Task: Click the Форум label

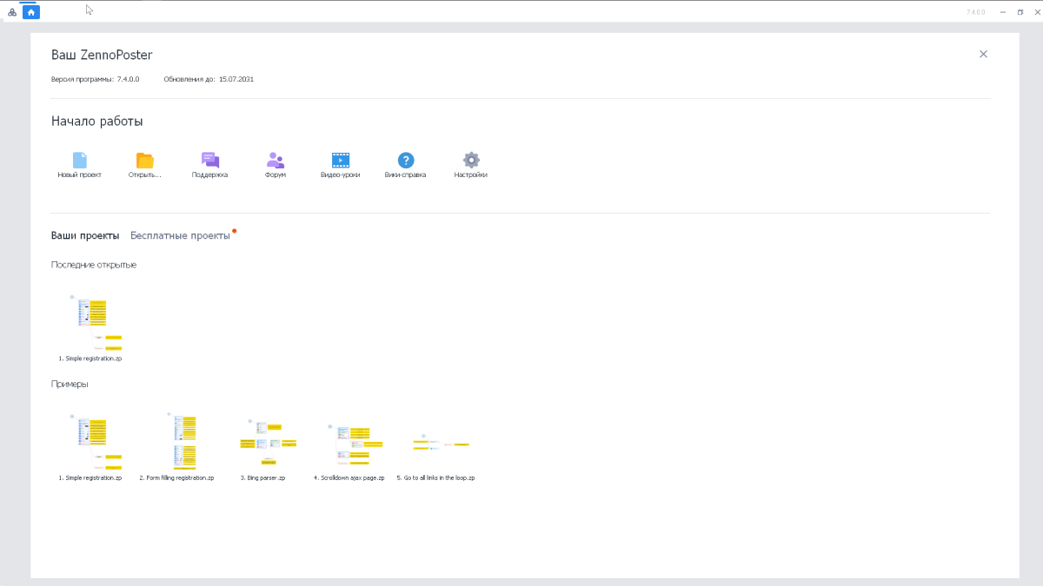Action: 276,174
